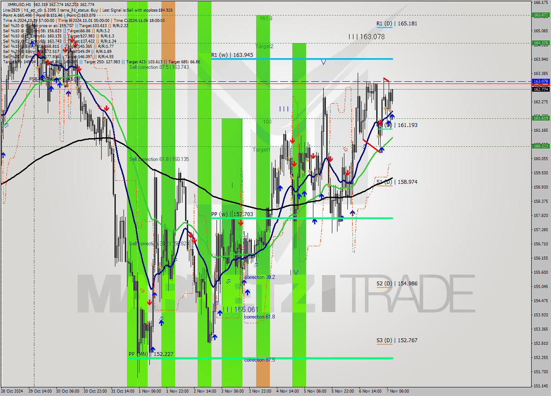Click the 28 Oct 2024 time label

12,391
